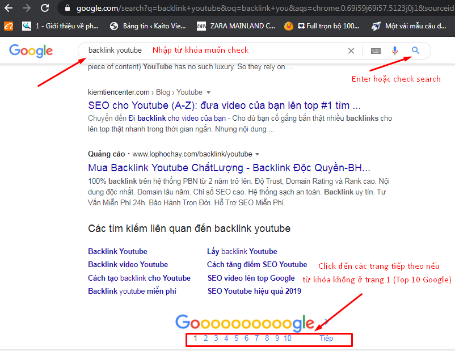Go to results page 7
This screenshot has height=351, width=455.
[257, 338]
